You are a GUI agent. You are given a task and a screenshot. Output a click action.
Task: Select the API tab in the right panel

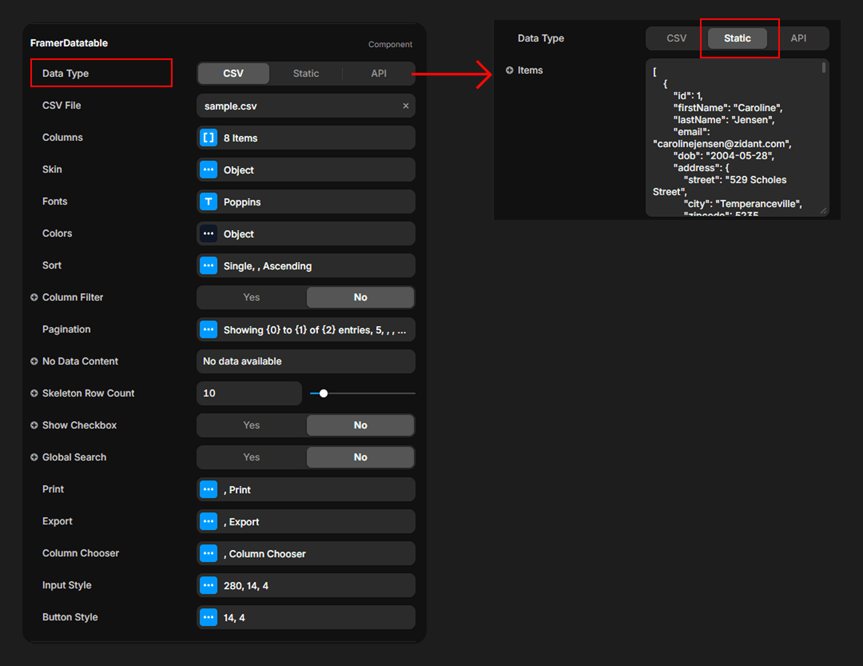798,38
